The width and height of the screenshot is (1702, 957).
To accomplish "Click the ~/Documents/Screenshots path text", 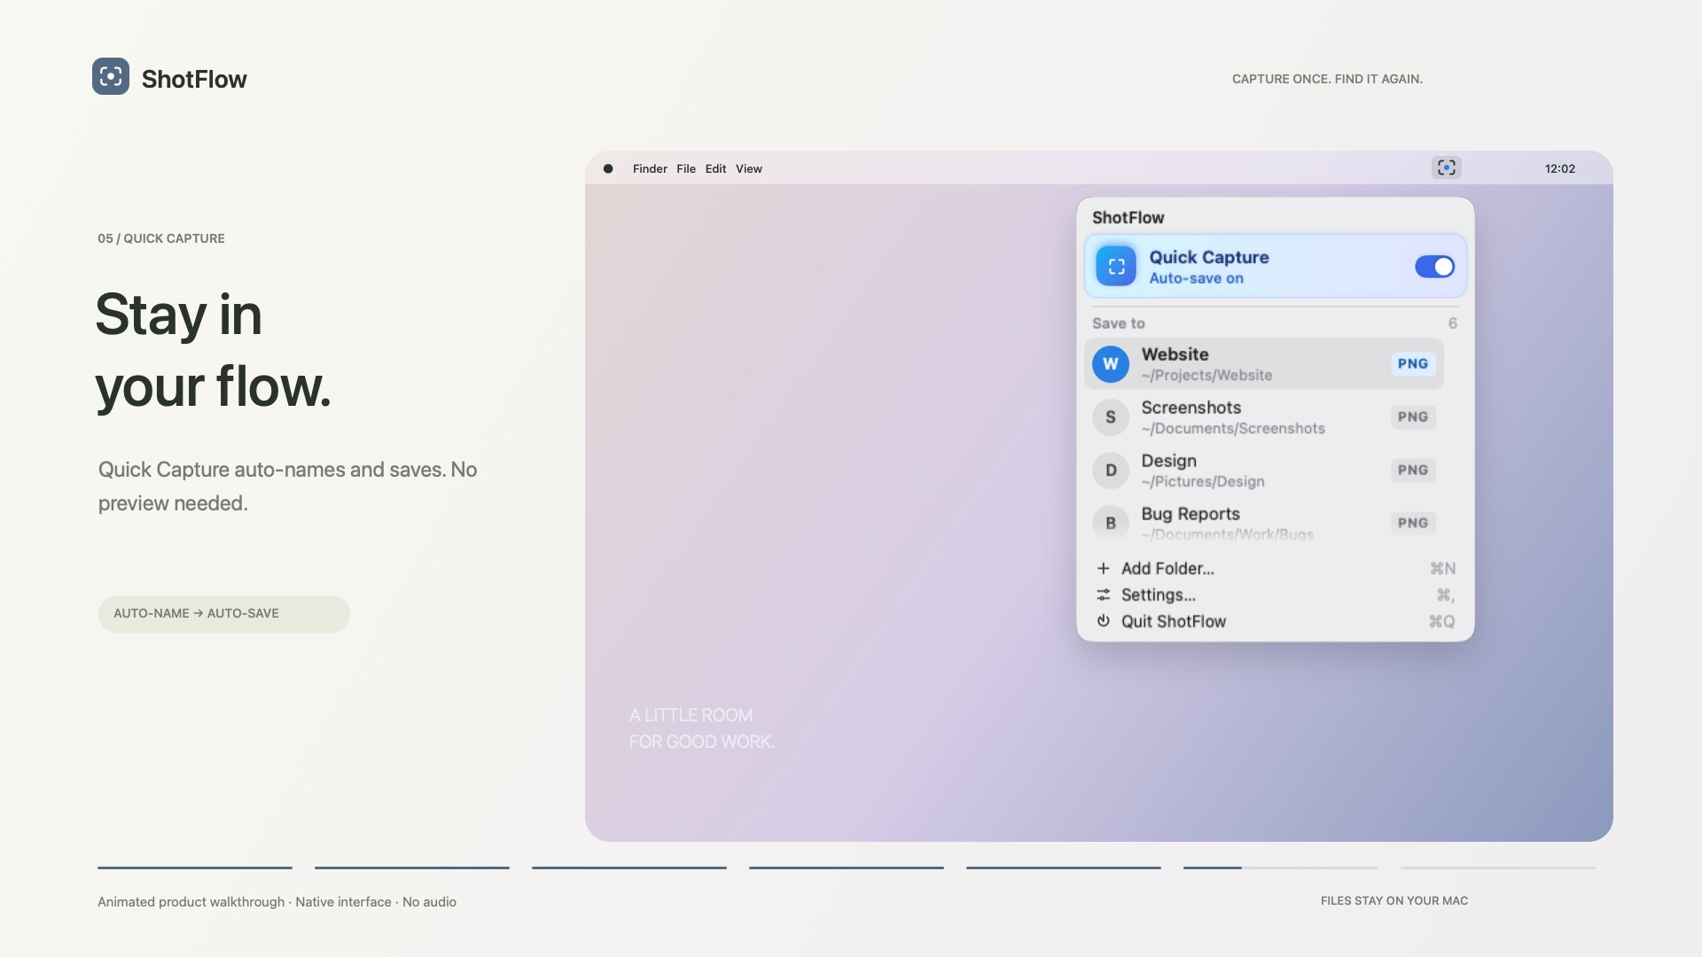I will 1233,429.
